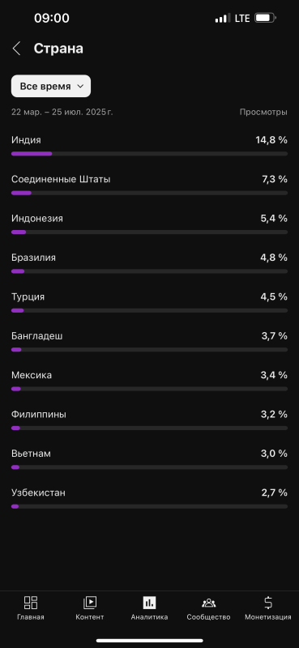Select the Соединенные Штаты row

149,185
